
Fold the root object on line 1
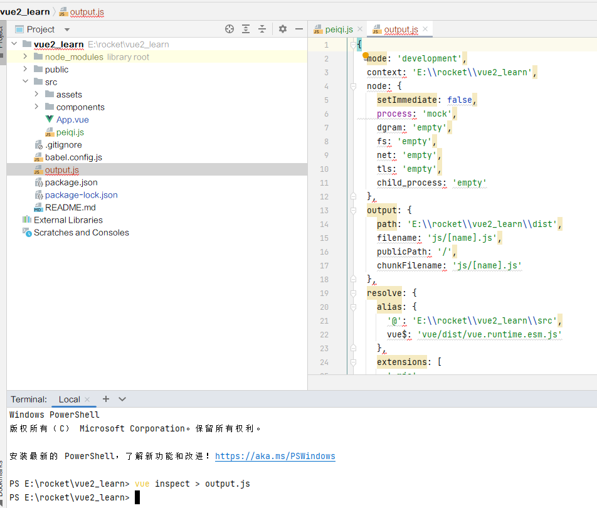coord(353,45)
